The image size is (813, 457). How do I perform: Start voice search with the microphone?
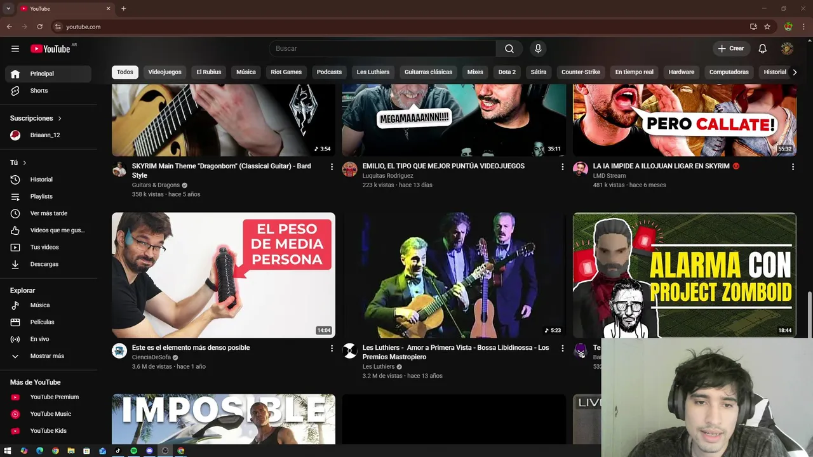[538, 49]
